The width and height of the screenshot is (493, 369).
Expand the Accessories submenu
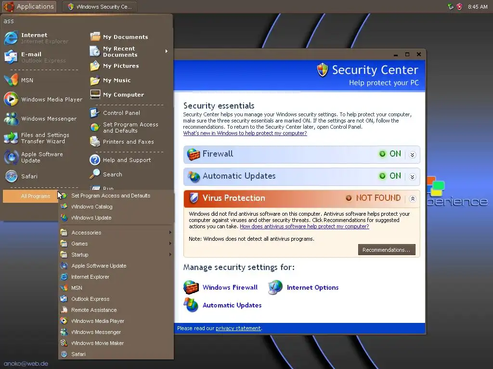pyautogui.click(x=116, y=233)
